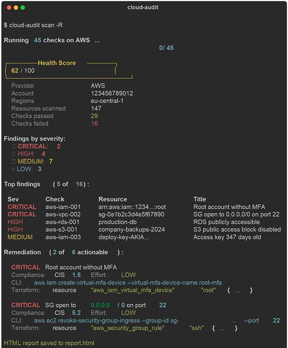Click the Resource column header

click(x=113, y=199)
